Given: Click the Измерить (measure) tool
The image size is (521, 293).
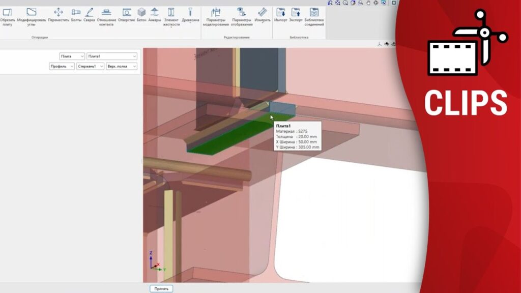Looking at the screenshot, I should point(263,15).
